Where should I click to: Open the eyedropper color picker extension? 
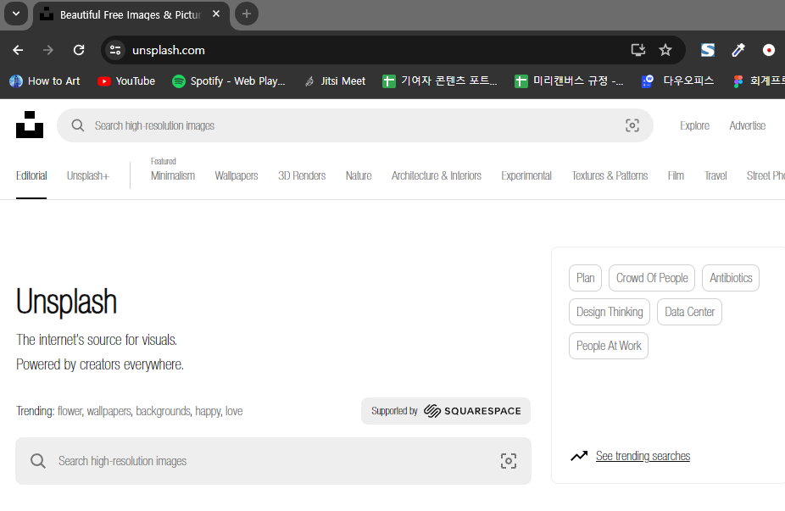coord(738,50)
